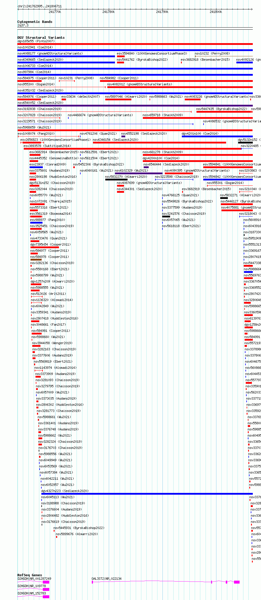The image size is (261, 600).
Task: Click nsv4090395 gnomAD variant label
Action: tap(197, 170)
